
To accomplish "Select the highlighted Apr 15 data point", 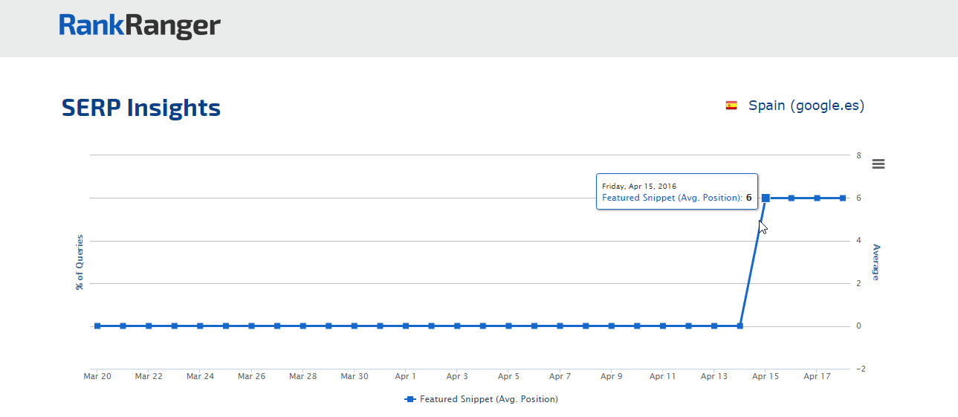I will pos(766,198).
